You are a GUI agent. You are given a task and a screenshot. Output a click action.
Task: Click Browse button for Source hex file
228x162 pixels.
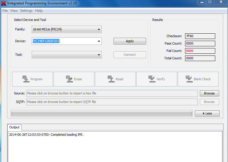pyautogui.click(x=209, y=93)
